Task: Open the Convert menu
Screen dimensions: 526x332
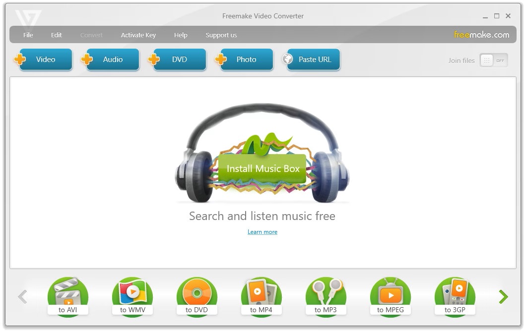Action: coord(91,35)
